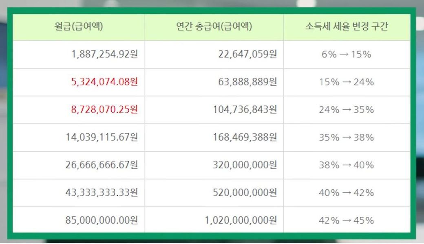Click the 월급(급여액) column header
The image size is (424, 244).
[x=78, y=27]
